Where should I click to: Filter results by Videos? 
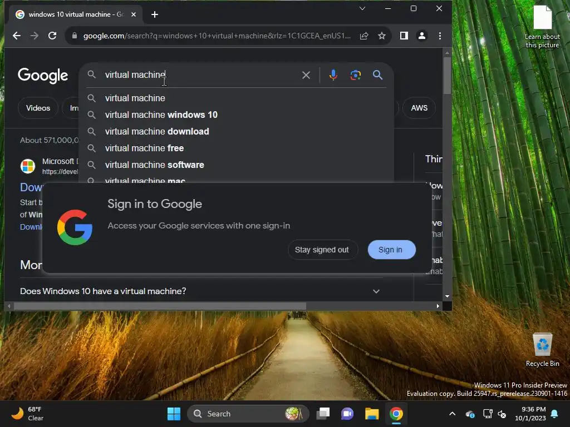point(38,108)
